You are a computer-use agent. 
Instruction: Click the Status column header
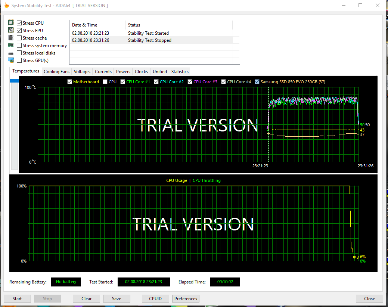coord(179,25)
